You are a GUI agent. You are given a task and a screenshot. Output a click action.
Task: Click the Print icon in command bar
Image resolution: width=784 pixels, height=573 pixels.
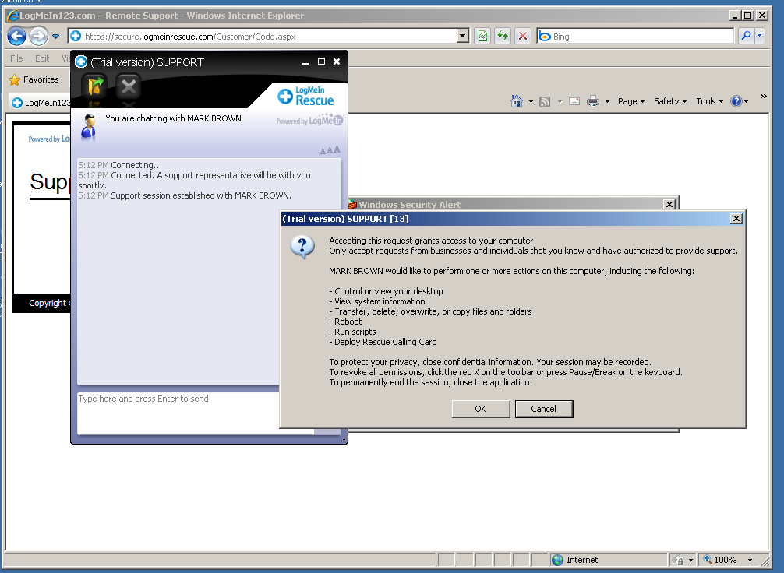(593, 101)
